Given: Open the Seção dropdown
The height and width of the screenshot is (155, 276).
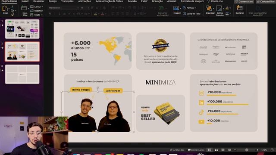Looking at the screenshot, I should tap(37, 15).
